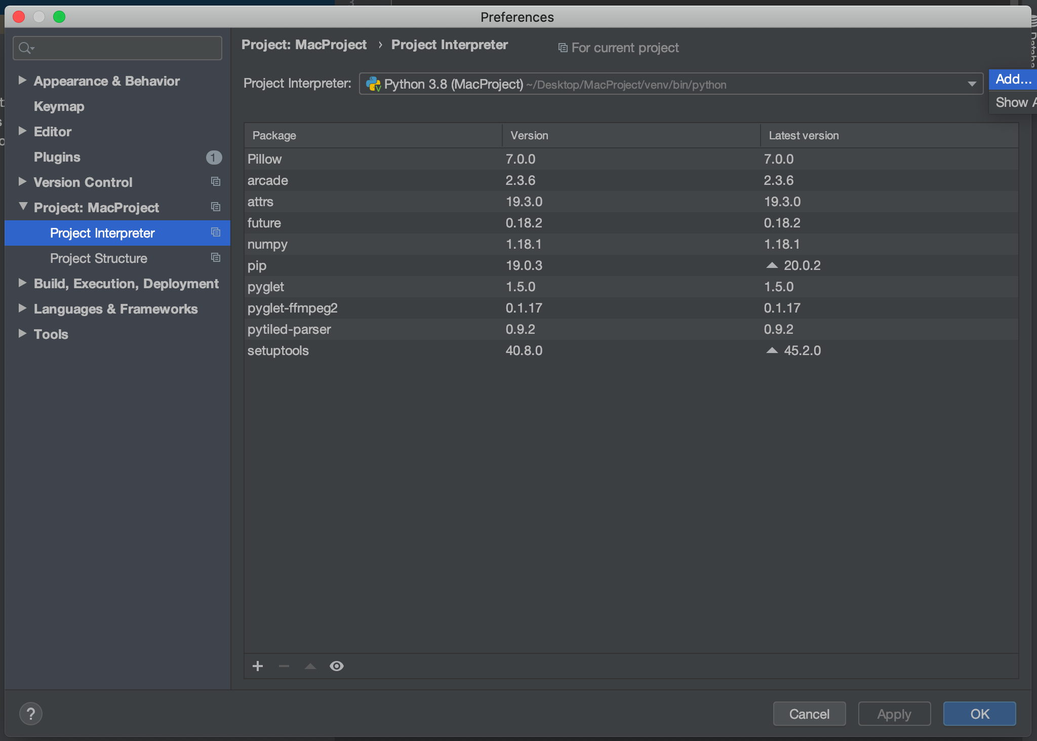The image size is (1037, 741).
Task: Toggle show early releases eye icon
Action: tap(337, 666)
